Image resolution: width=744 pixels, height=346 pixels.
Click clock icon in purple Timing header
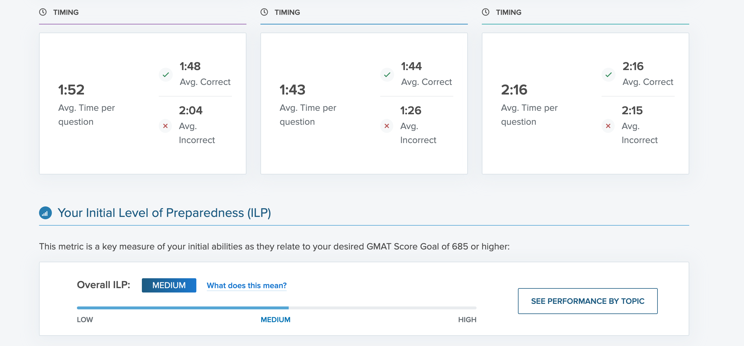43,12
